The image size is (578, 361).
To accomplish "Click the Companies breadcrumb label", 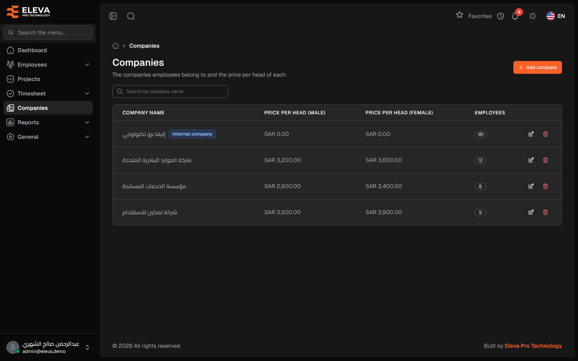I will click(x=144, y=46).
